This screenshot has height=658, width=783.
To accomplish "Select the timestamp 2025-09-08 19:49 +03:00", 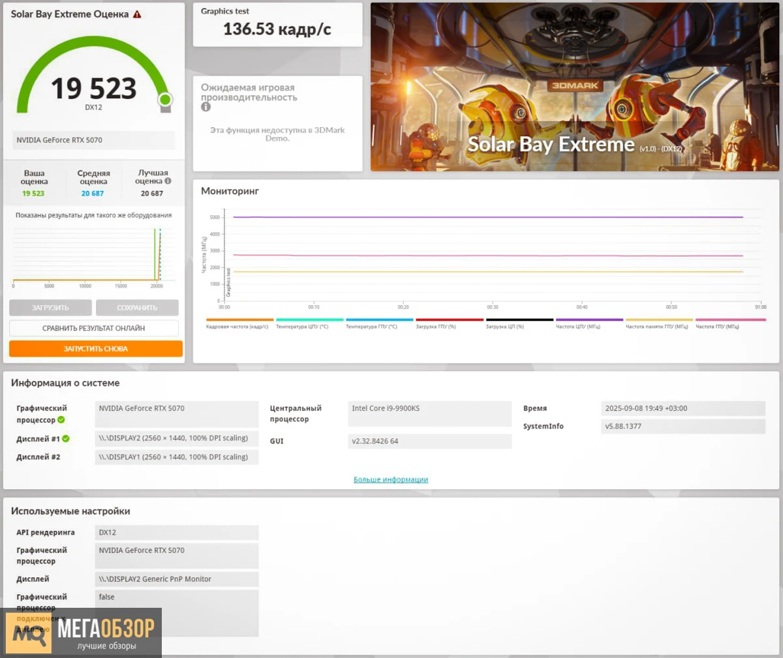I will tap(683, 408).
